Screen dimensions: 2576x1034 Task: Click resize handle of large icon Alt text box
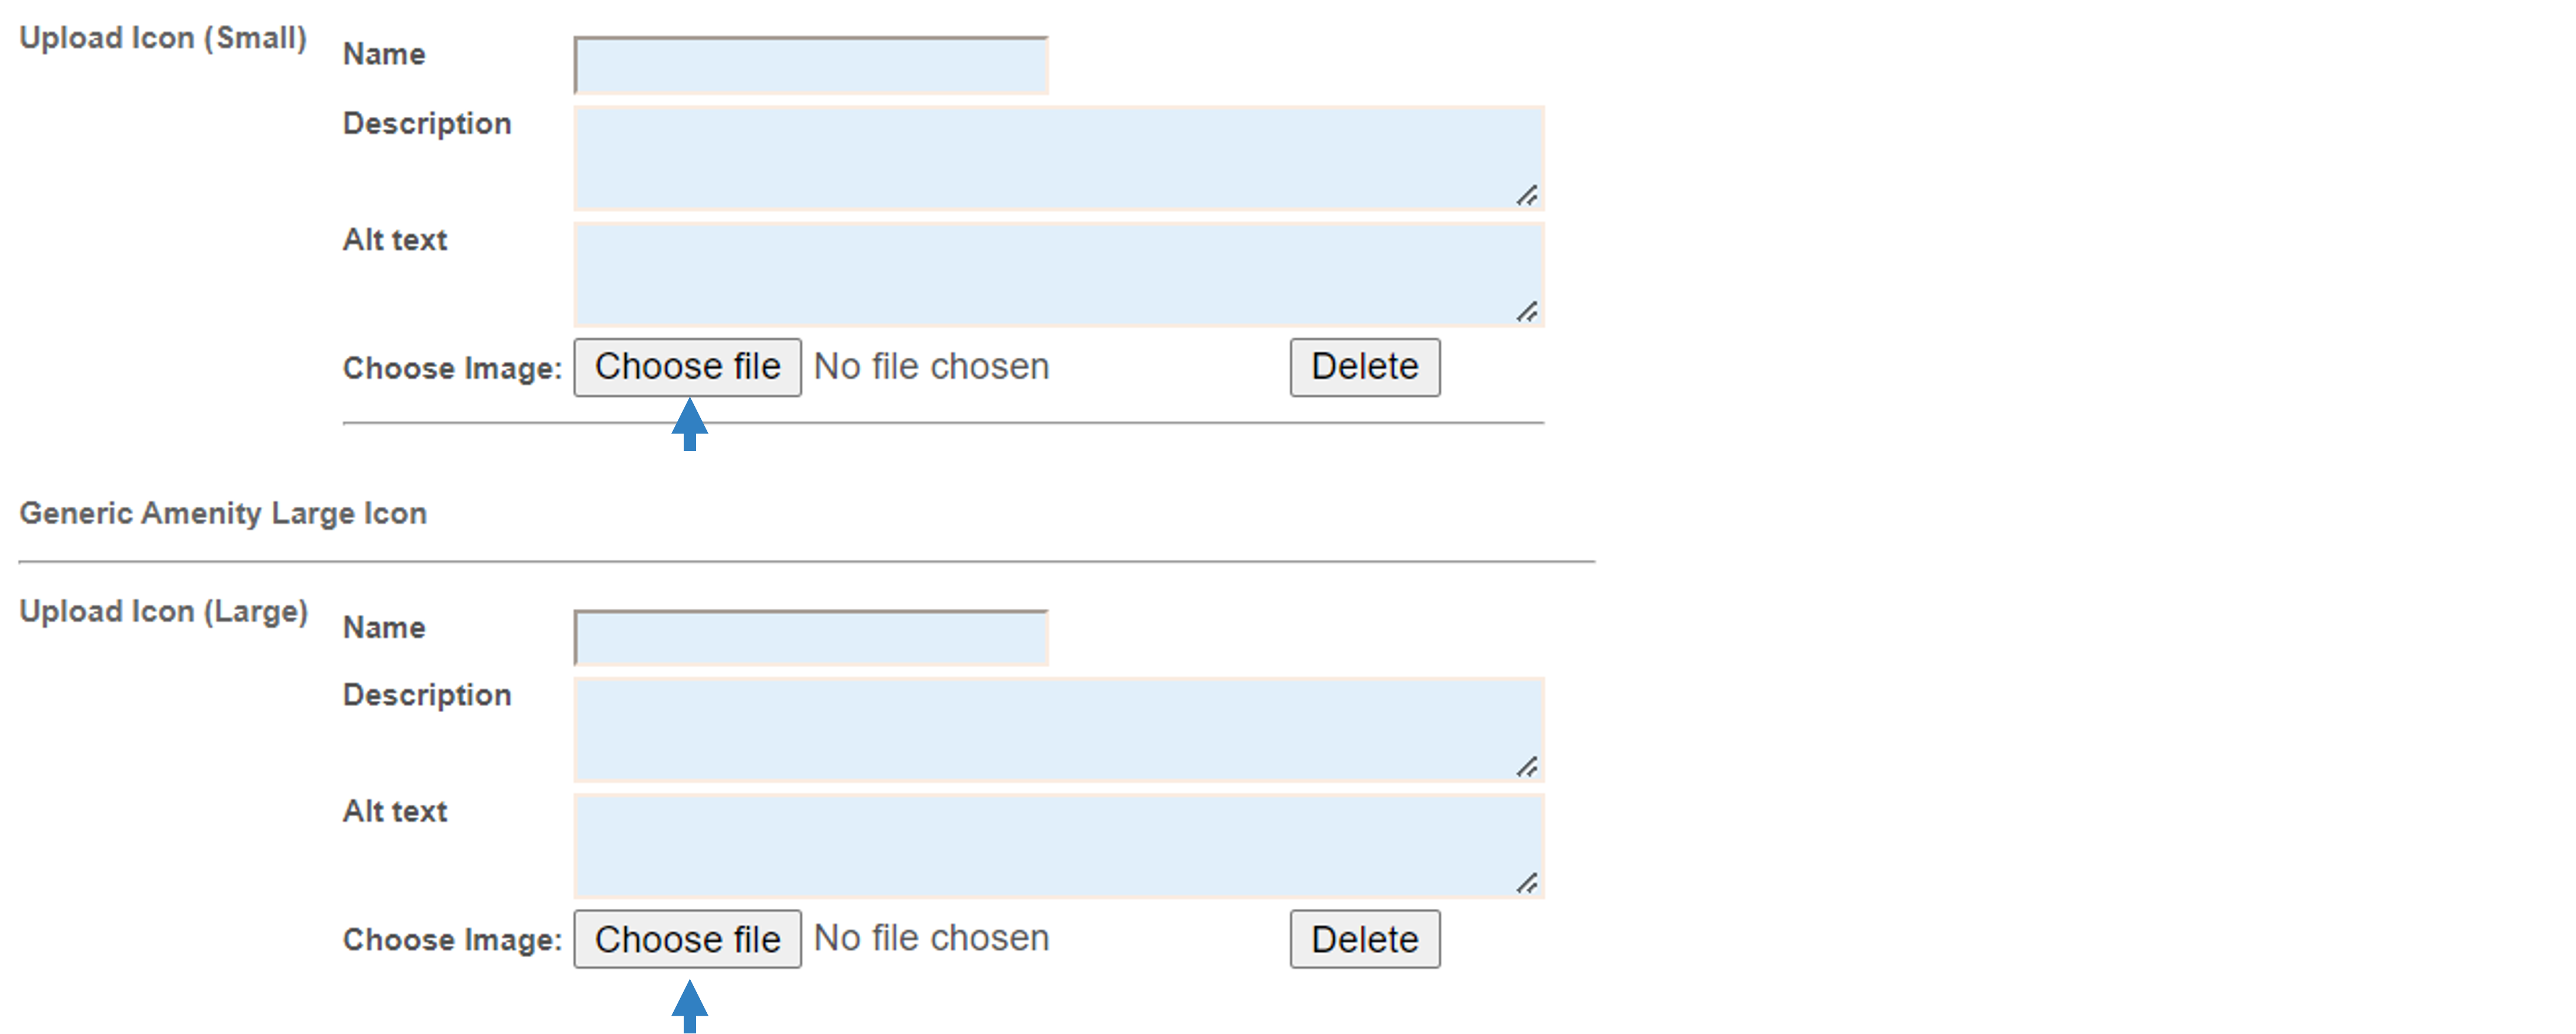[1527, 882]
